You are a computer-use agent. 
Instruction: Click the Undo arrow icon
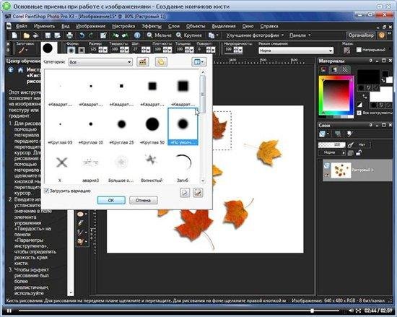[x=82, y=35]
